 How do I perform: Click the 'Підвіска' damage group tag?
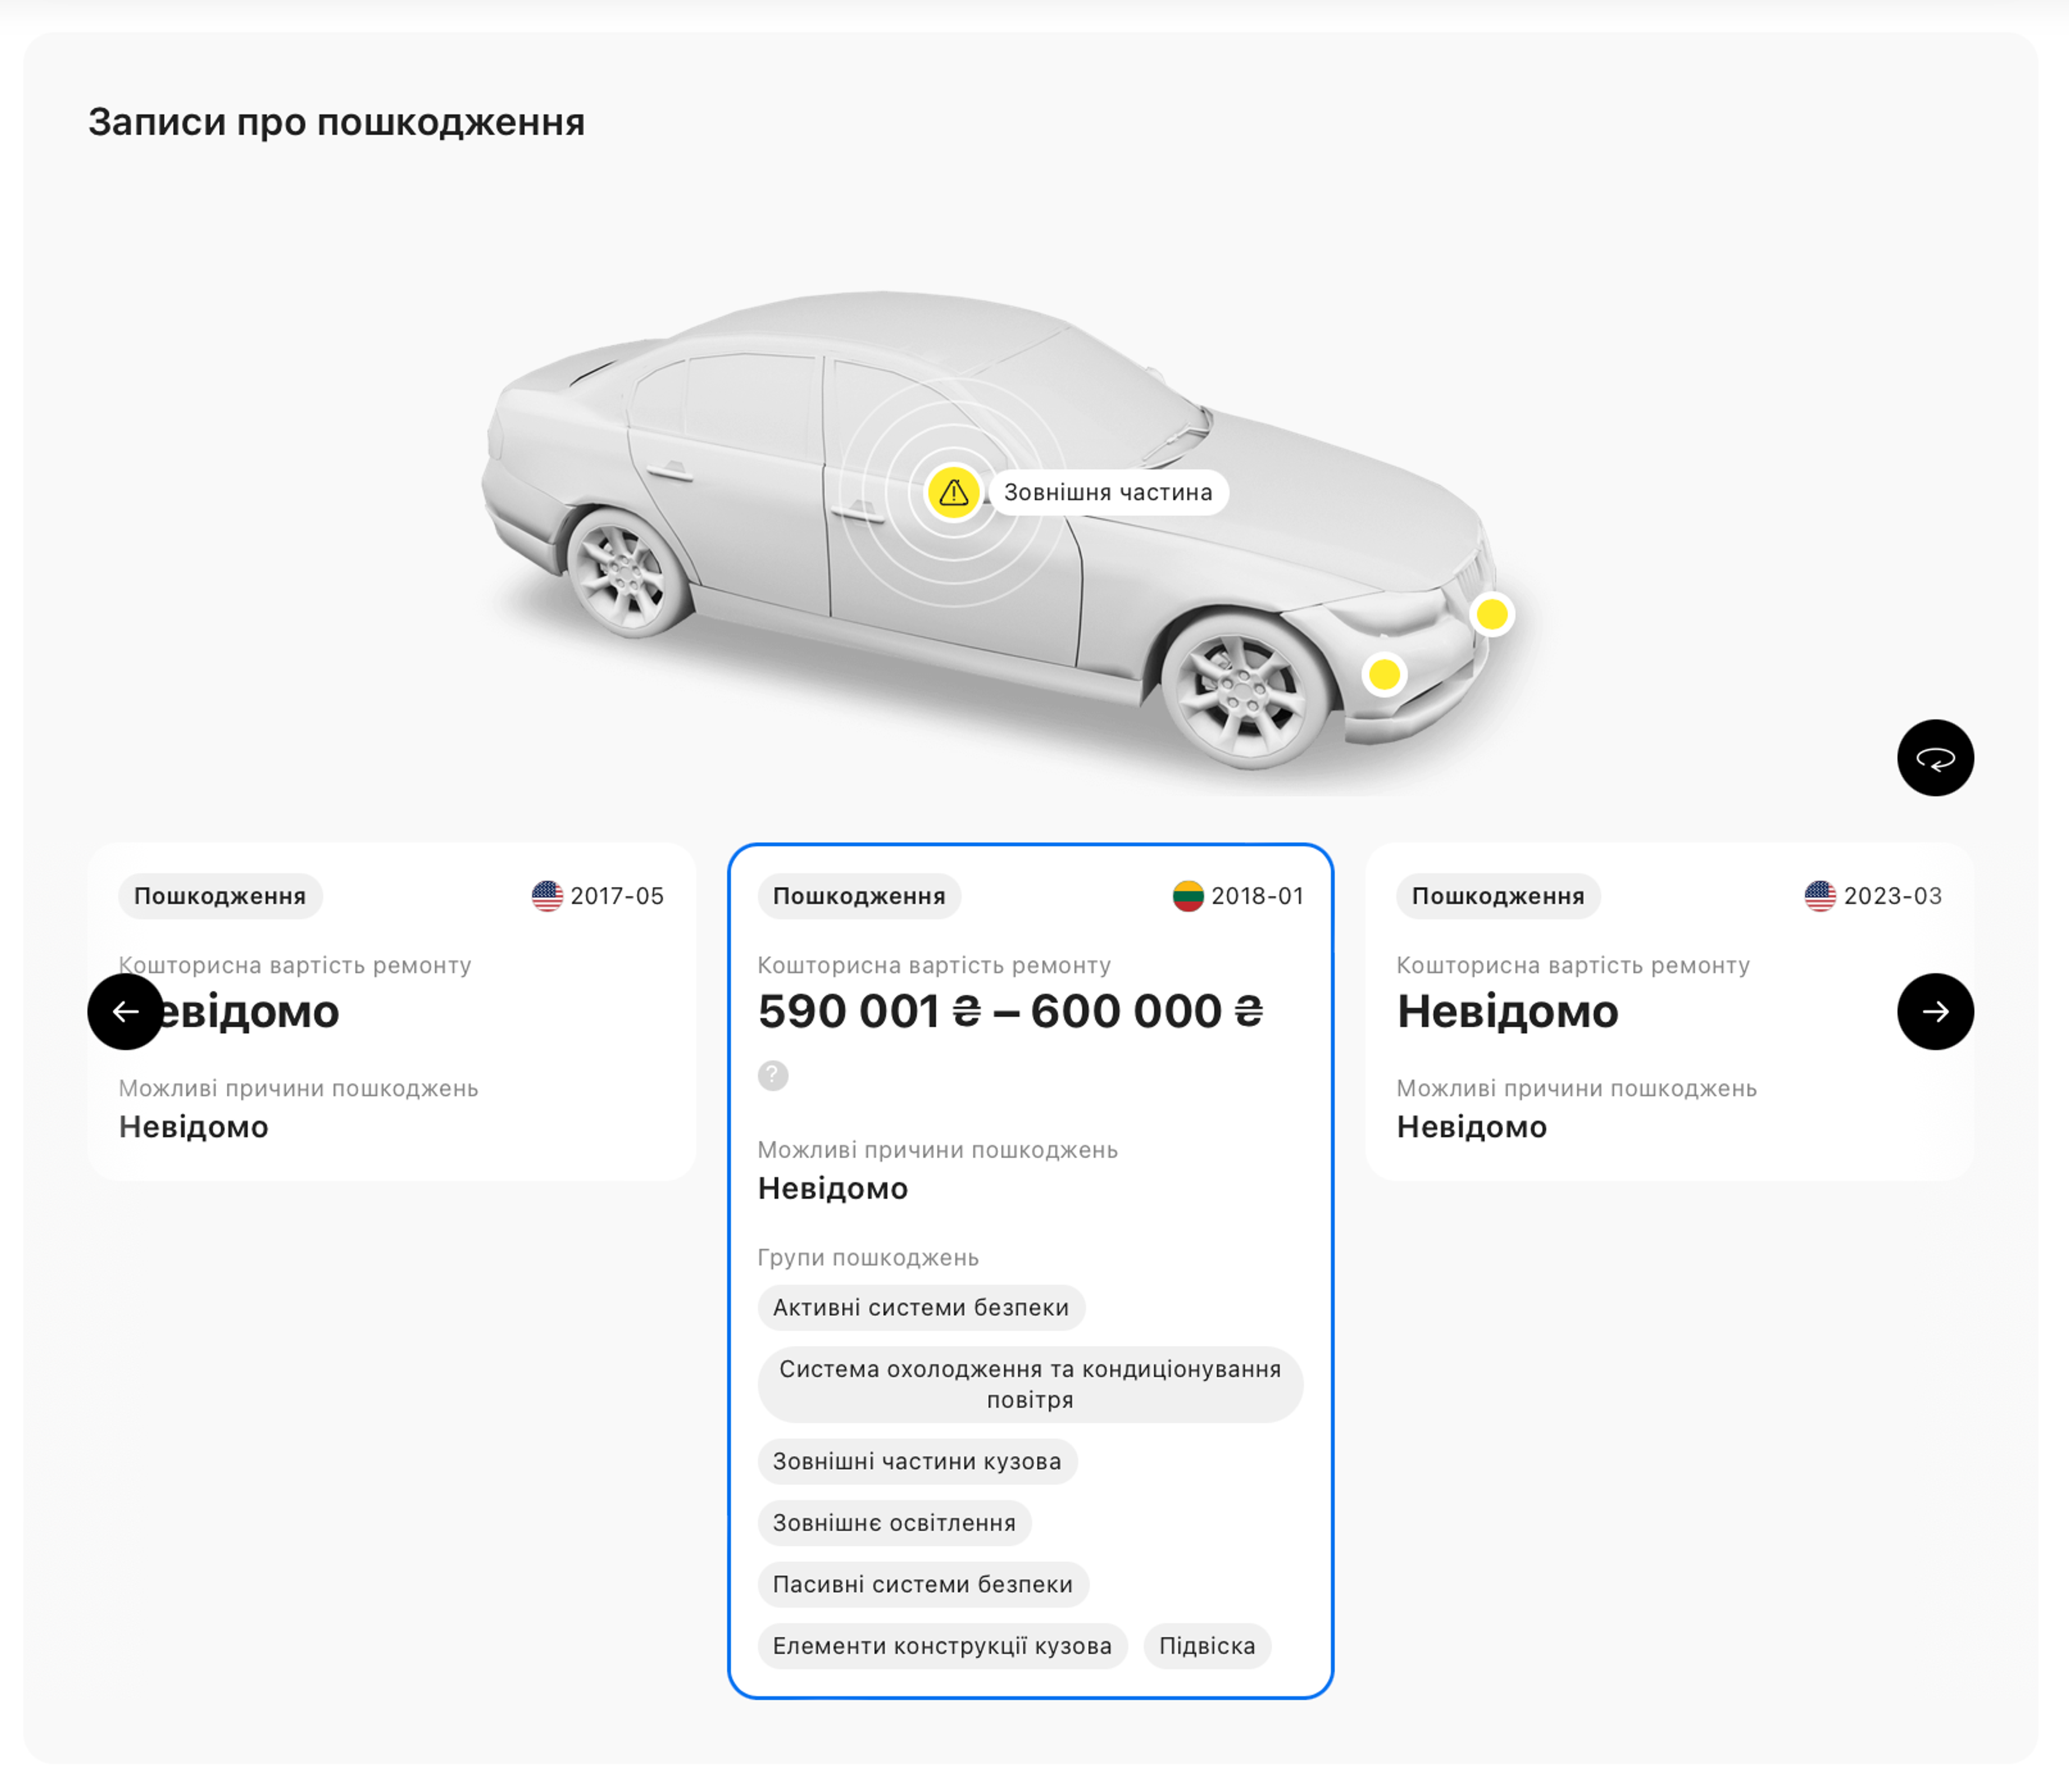pyautogui.click(x=1206, y=1646)
